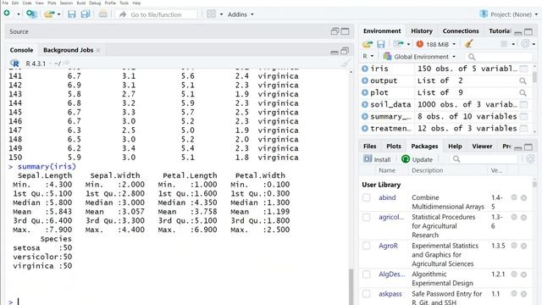The height and width of the screenshot is (305, 542).
Task: Click the clear console broom icon
Action: [x=346, y=64]
